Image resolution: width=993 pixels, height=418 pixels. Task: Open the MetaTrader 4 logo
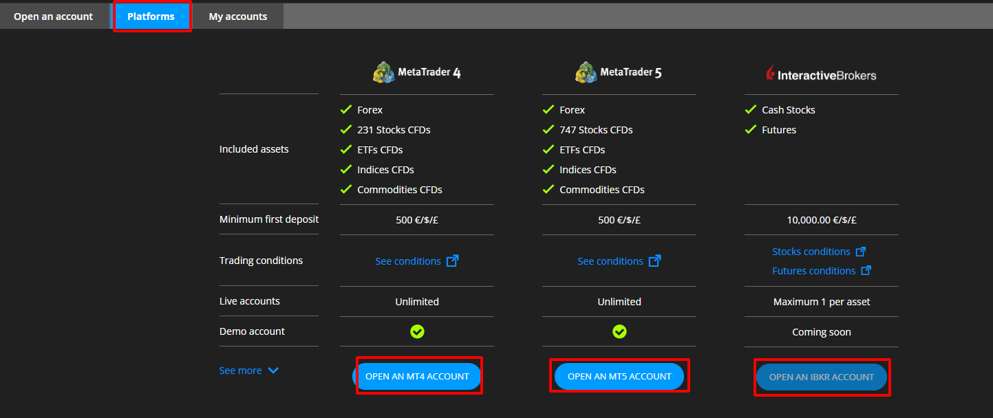416,72
